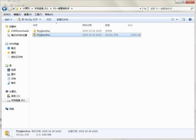196x140 pixels.
Task: Click the change view icon
Action: tap(173, 20)
